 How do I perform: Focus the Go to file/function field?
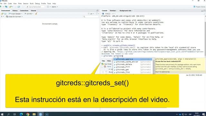pyautogui.click(x=35, y=7)
